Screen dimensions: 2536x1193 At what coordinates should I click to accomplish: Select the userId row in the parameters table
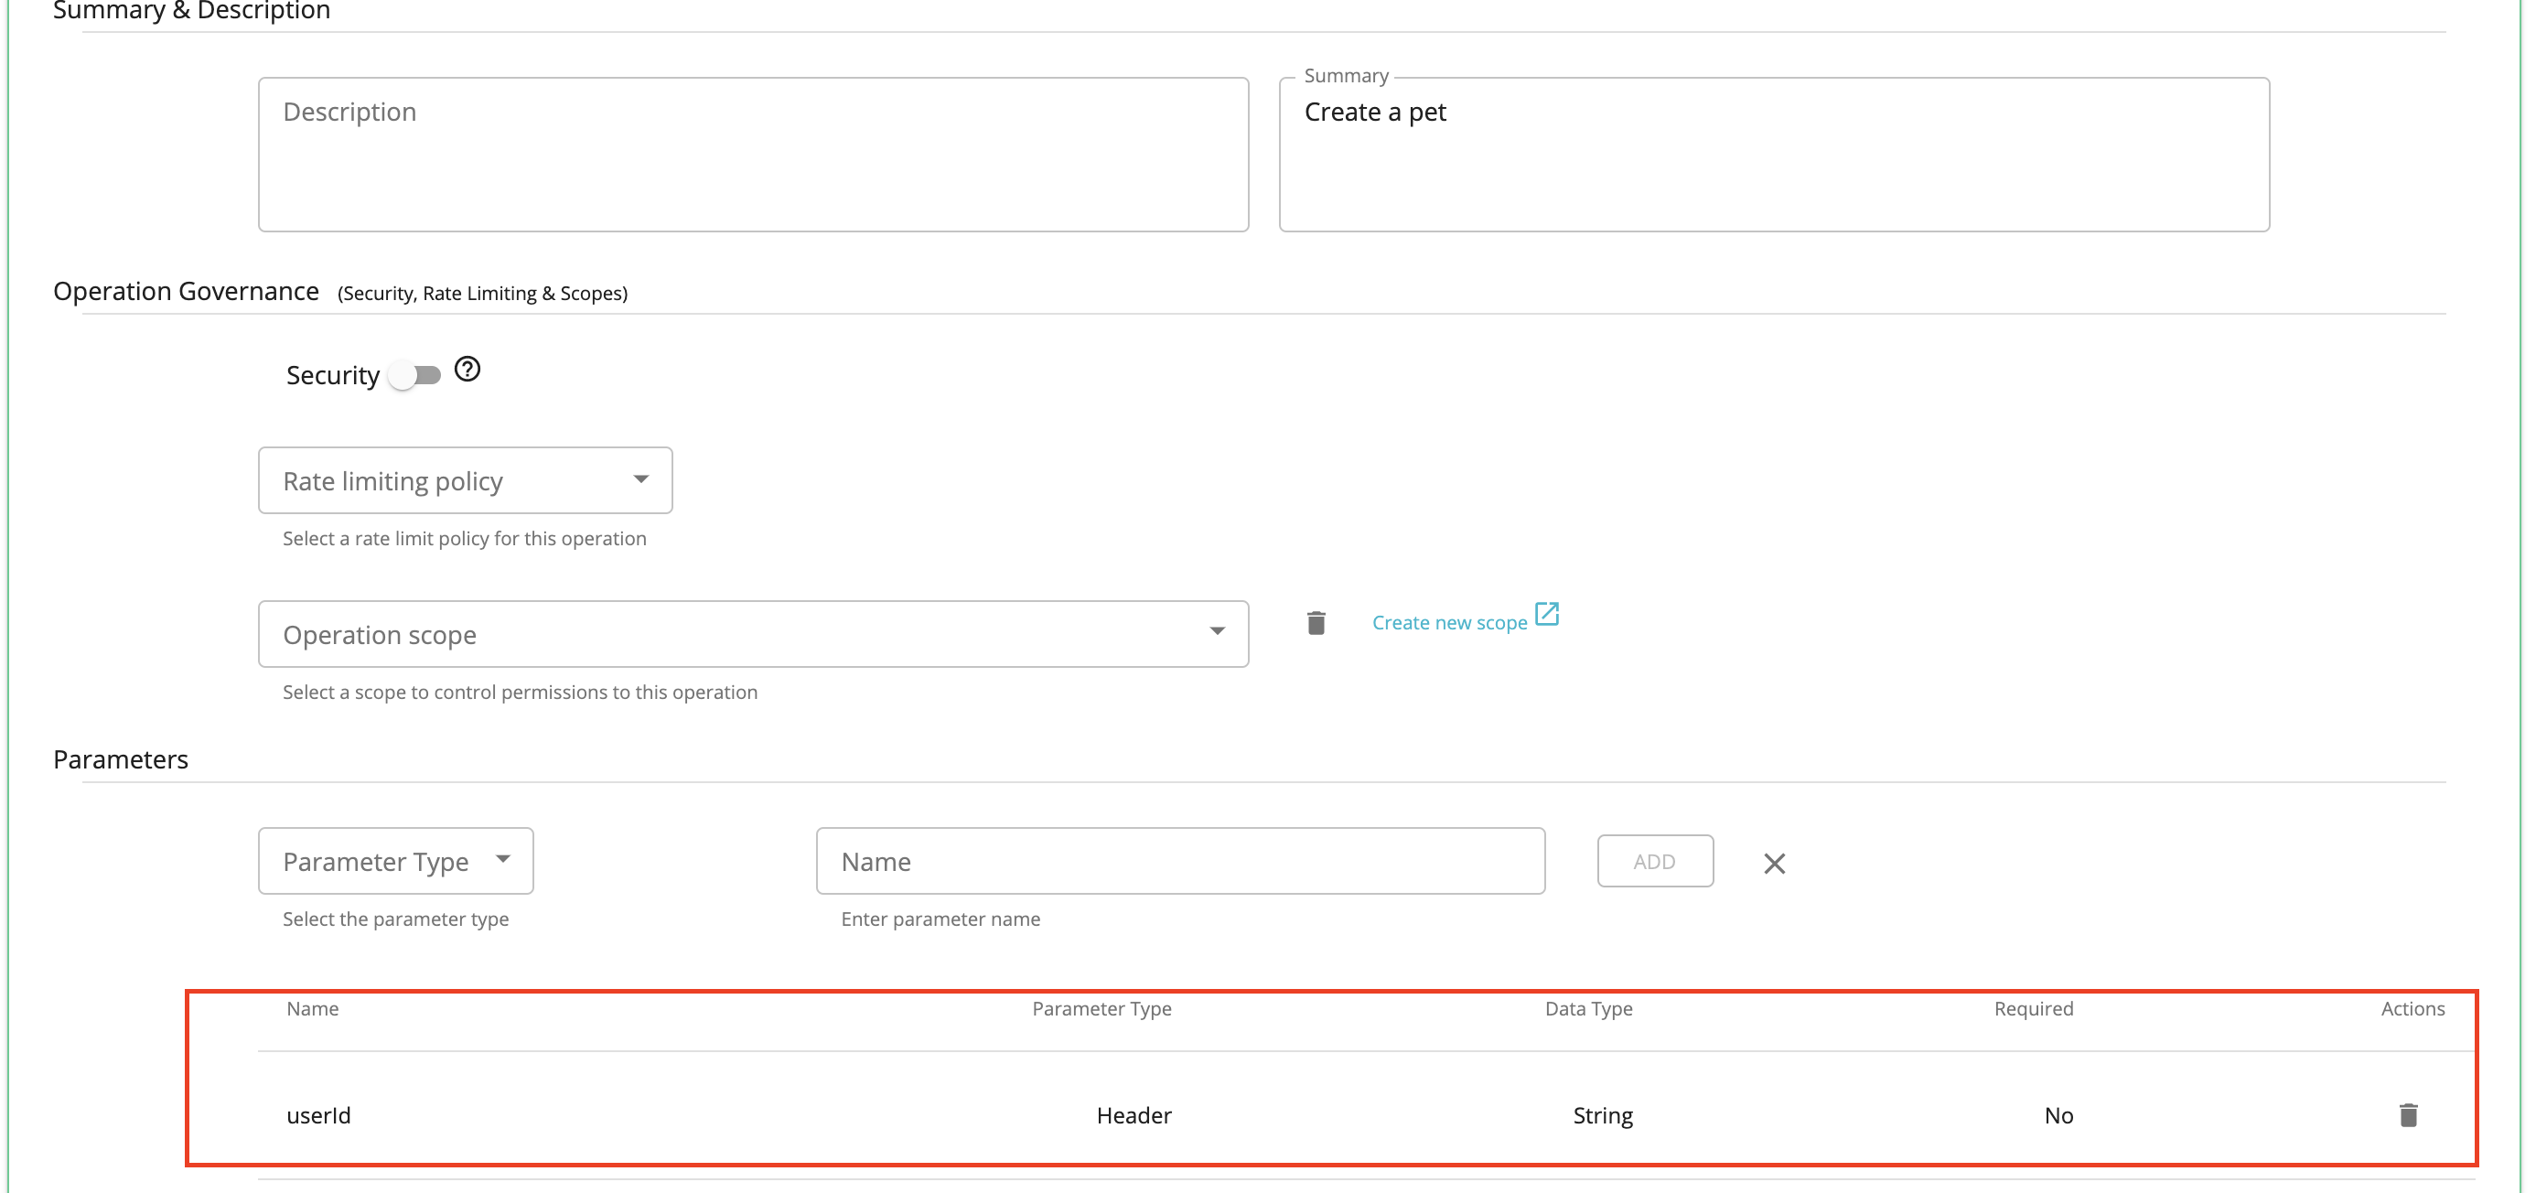point(1181,1115)
